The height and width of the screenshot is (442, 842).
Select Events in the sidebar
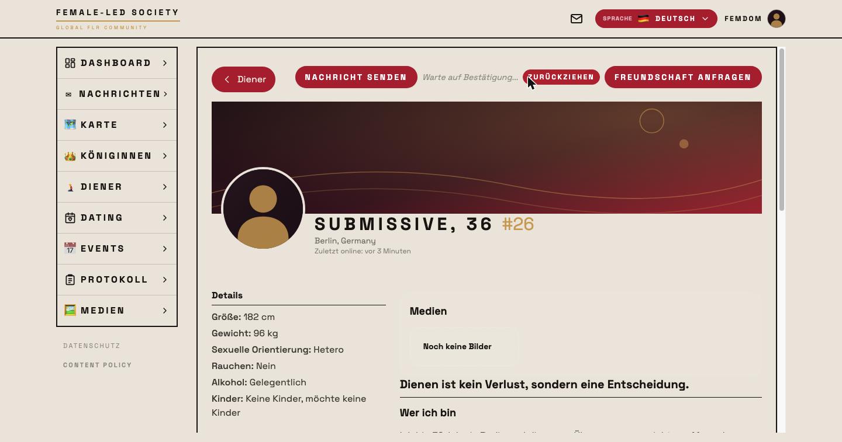point(117,249)
